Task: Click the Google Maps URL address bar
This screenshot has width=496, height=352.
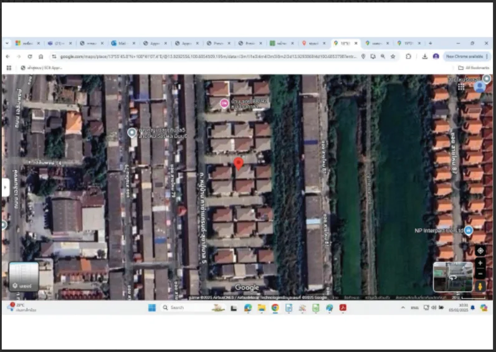Action: pos(208,56)
